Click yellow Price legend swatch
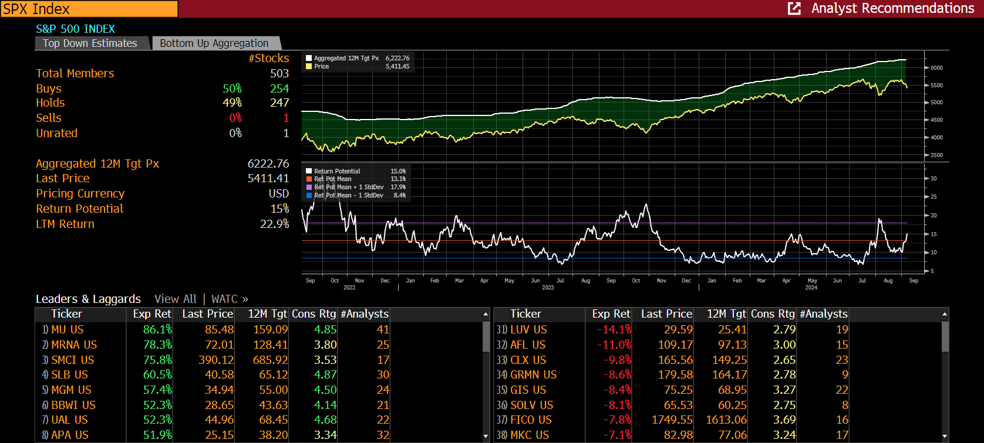Screen dimensions: 984x443 (x=309, y=66)
